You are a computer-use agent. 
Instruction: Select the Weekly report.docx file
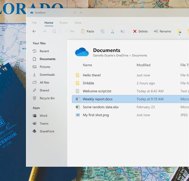point(97,99)
